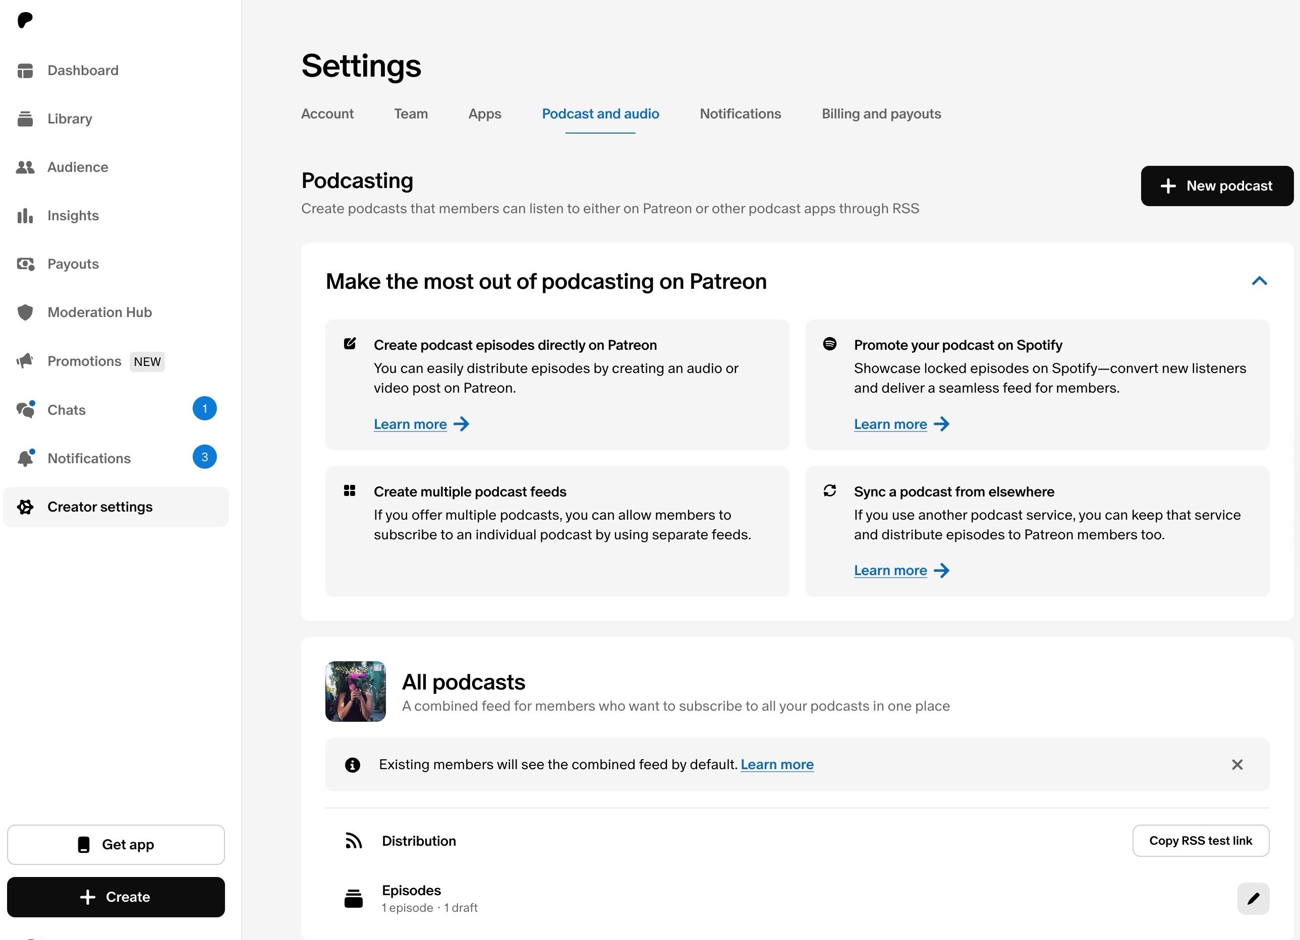1300x940 pixels.
Task: Open Learn more under Promote on Spotify
Action: 901,424
